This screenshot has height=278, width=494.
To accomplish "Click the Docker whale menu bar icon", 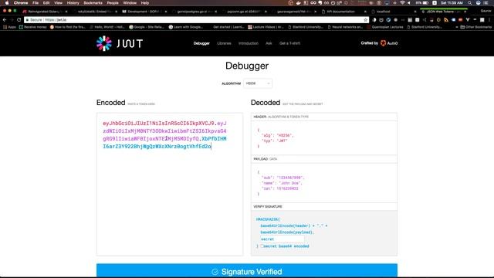I will (298, 3).
